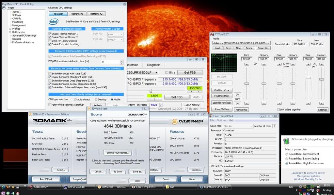
Task: Click the plus button above 2D Core slider
Action: pos(247,64)
